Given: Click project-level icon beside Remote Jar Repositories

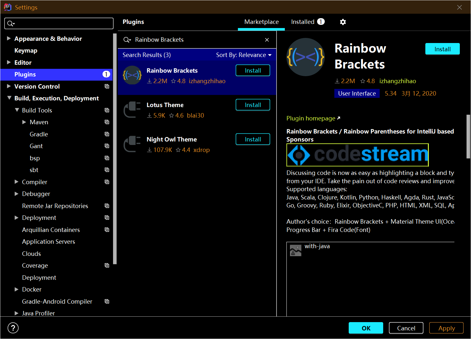Looking at the screenshot, I should [x=107, y=206].
